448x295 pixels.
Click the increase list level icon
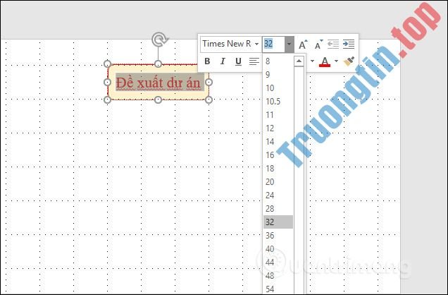point(349,44)
